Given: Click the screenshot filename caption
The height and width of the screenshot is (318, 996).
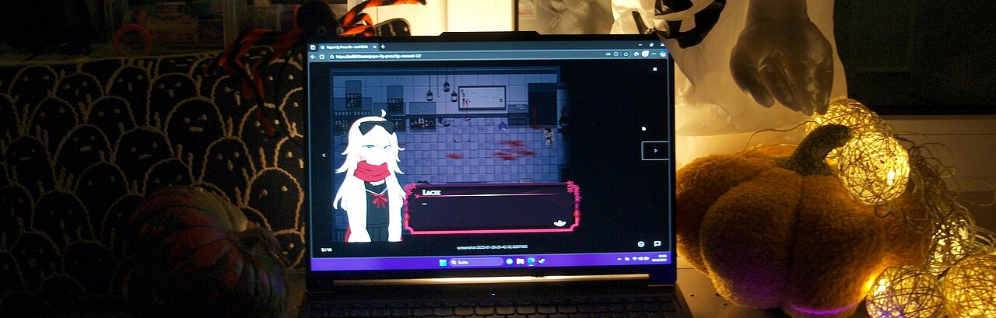Looking at the screenshot, I should tap(493, 247).
